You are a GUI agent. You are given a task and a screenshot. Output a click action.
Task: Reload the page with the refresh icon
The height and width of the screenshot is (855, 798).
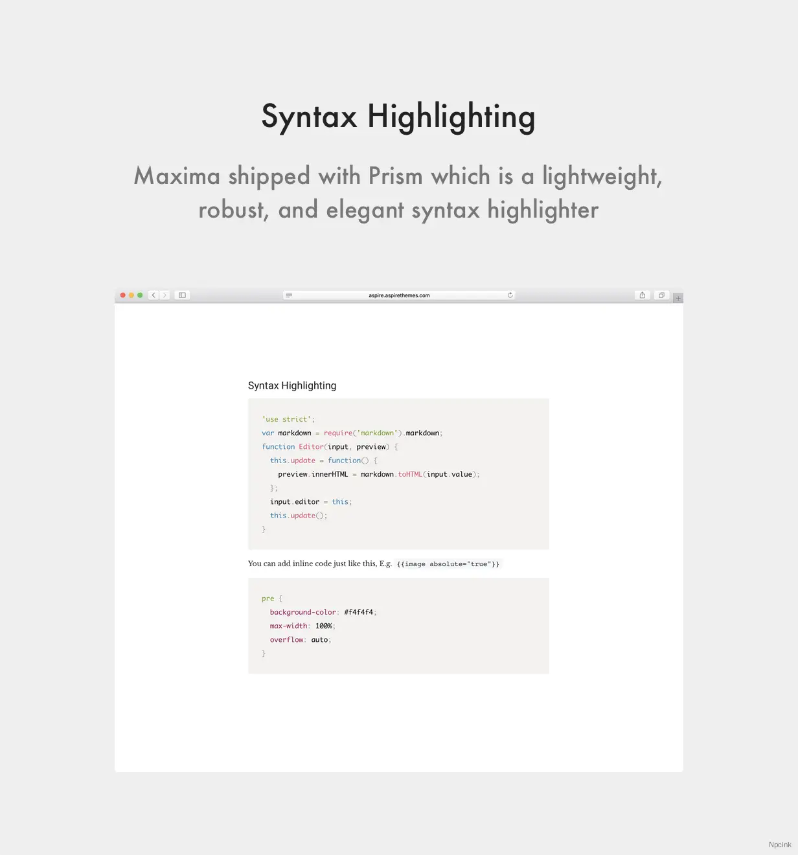pos(510,295)
